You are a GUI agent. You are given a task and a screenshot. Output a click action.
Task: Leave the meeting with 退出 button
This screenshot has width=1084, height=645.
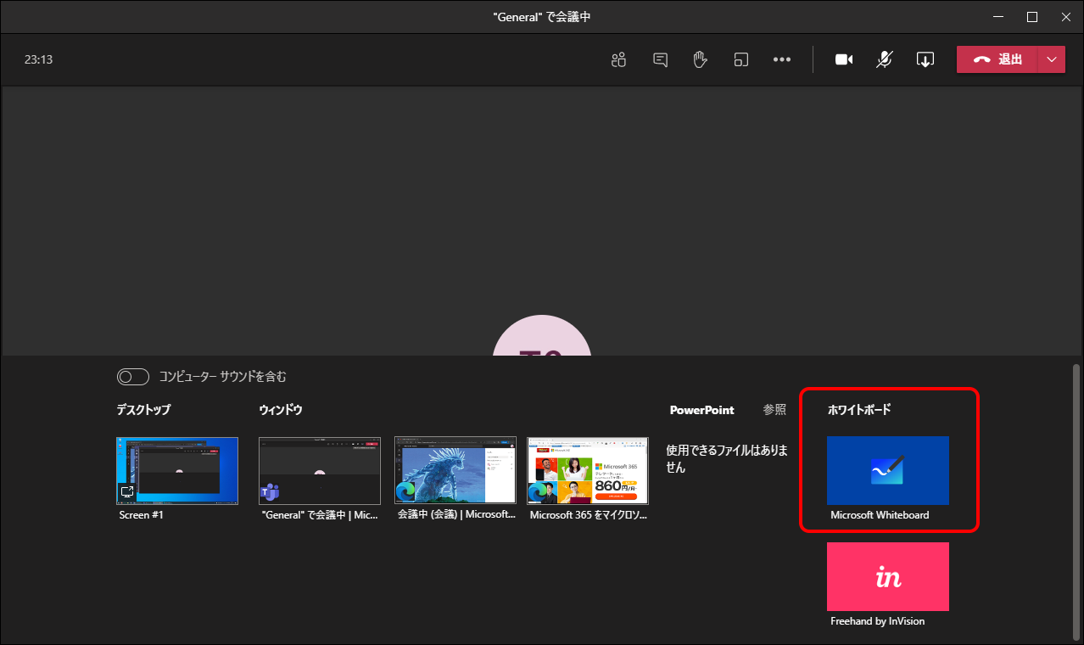point(997,59)
